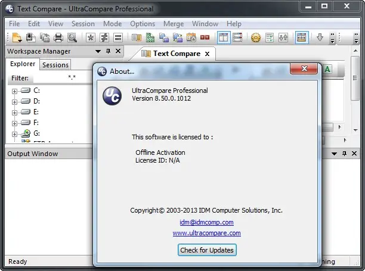
Task: Click the vertical scrollbar up arrow
Action: (x=355, y=51)
